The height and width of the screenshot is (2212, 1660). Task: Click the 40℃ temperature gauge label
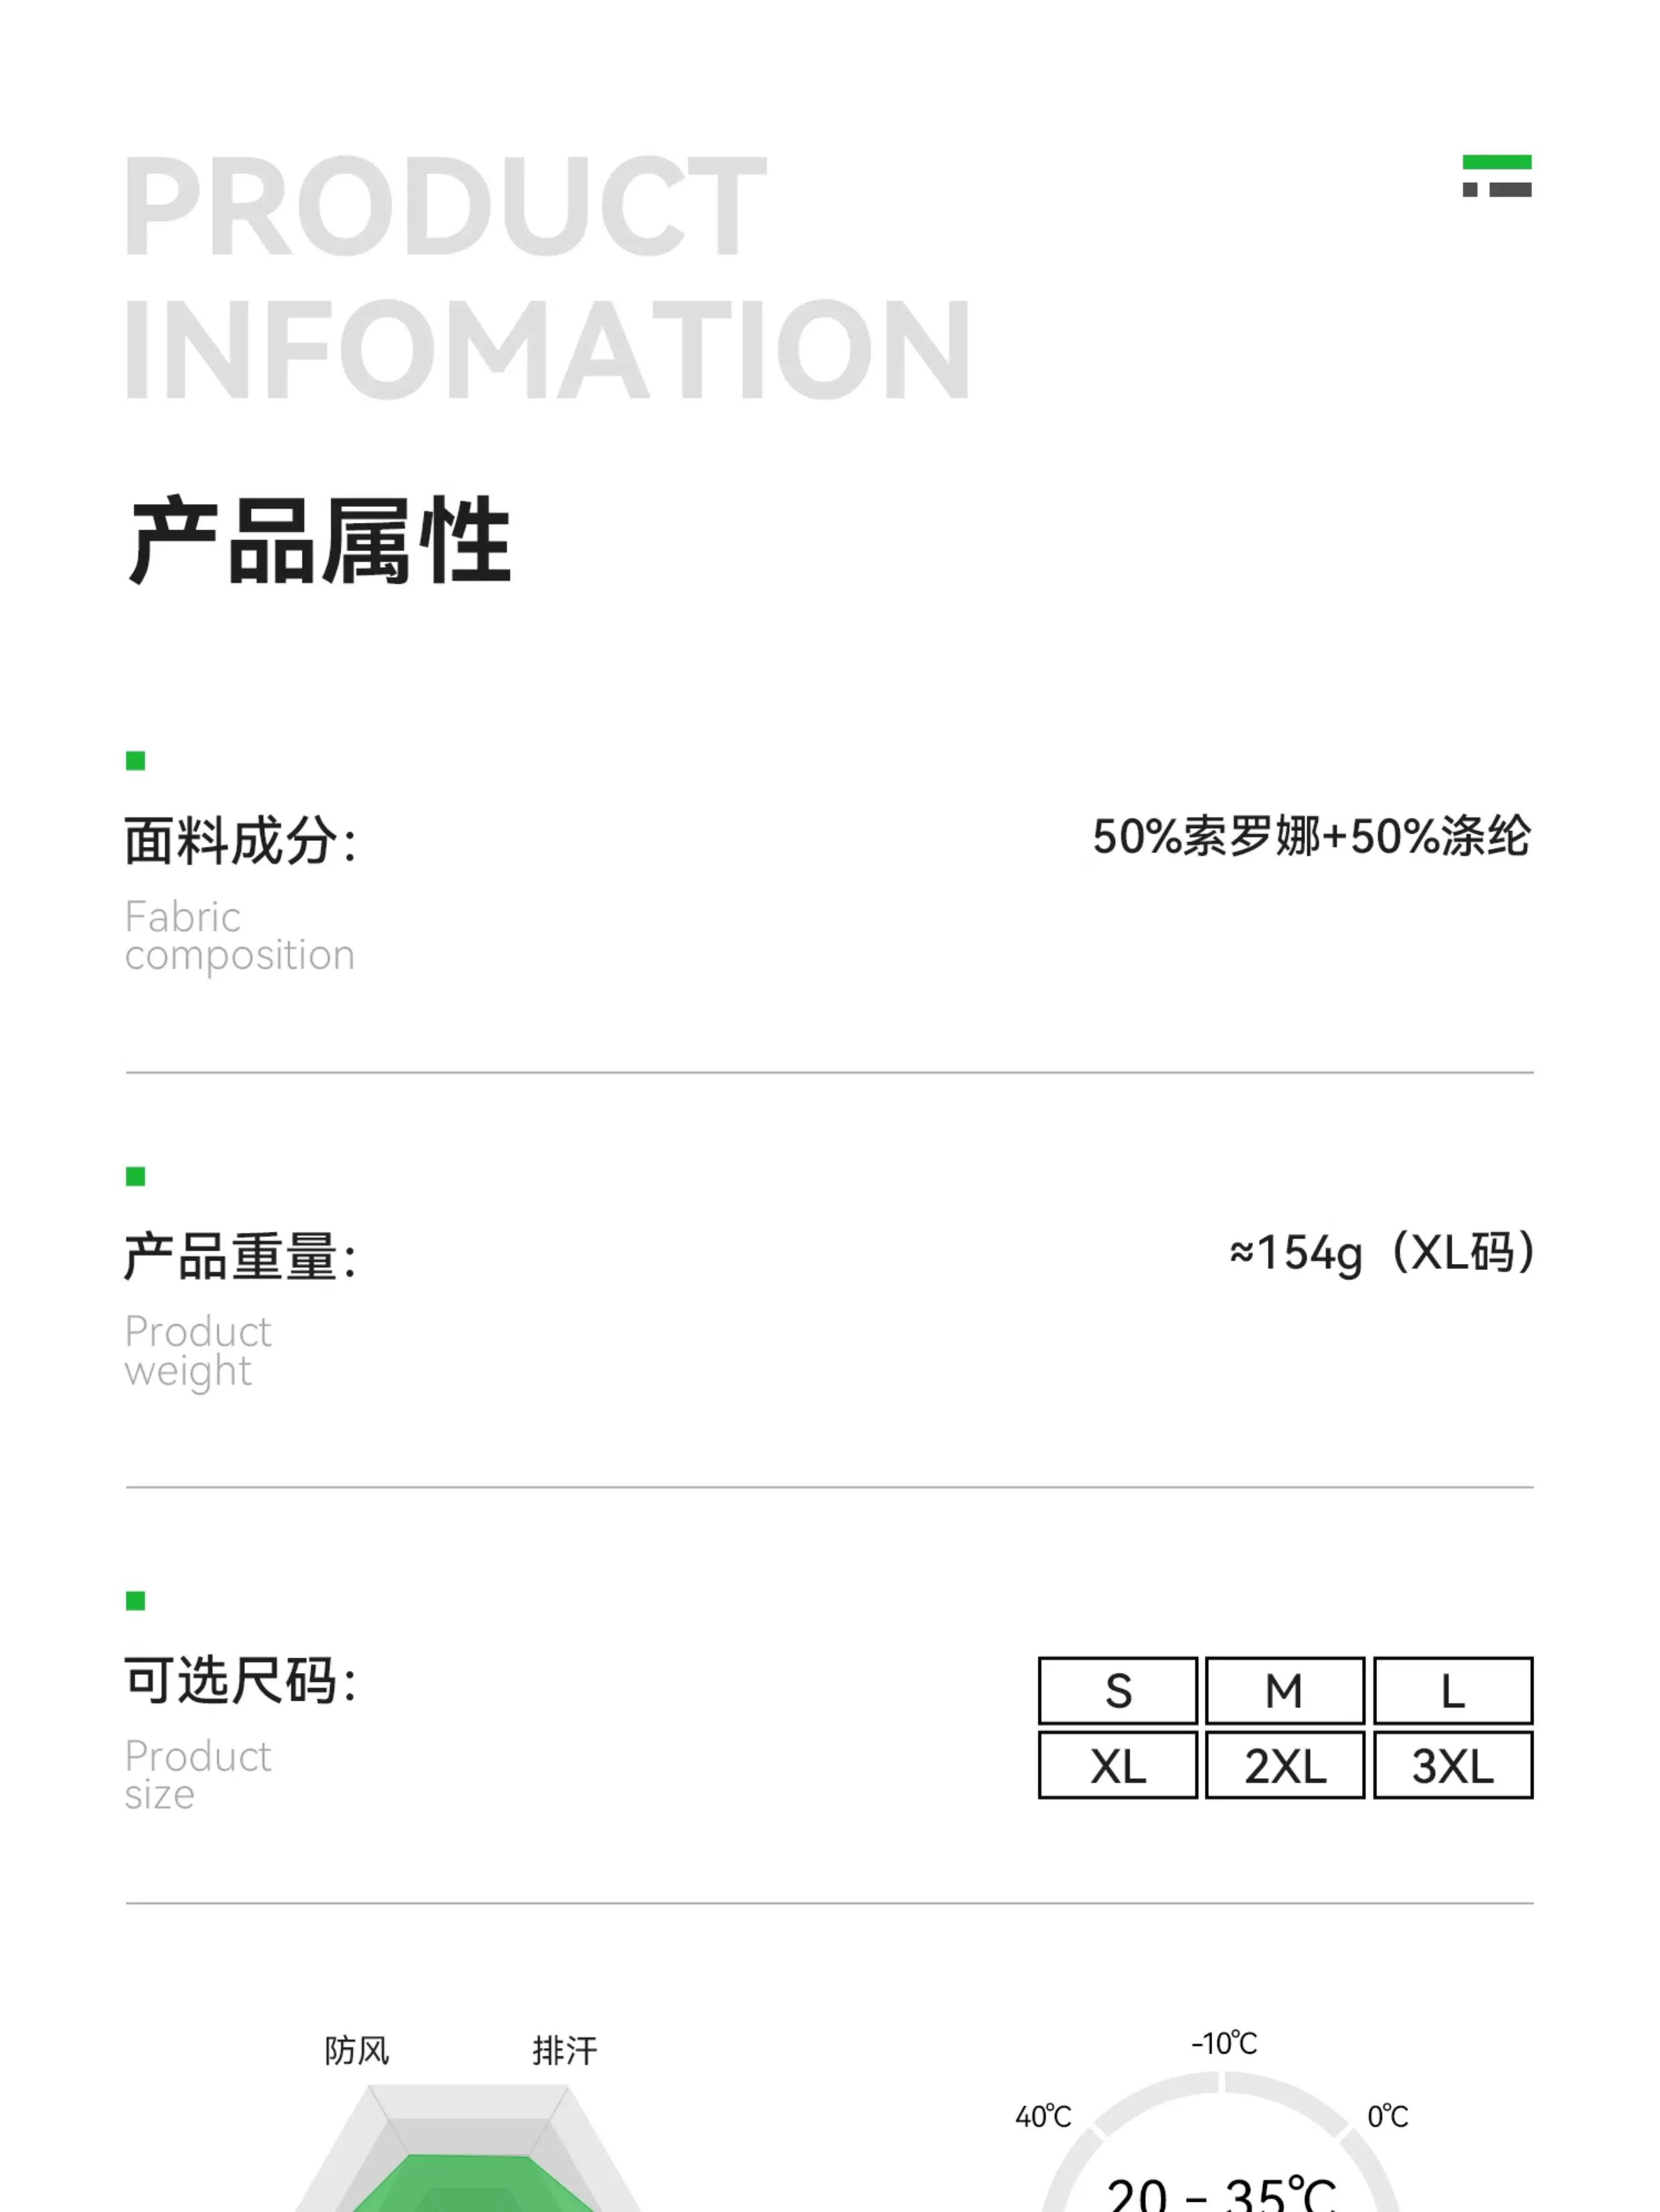pos(1043,2116)
